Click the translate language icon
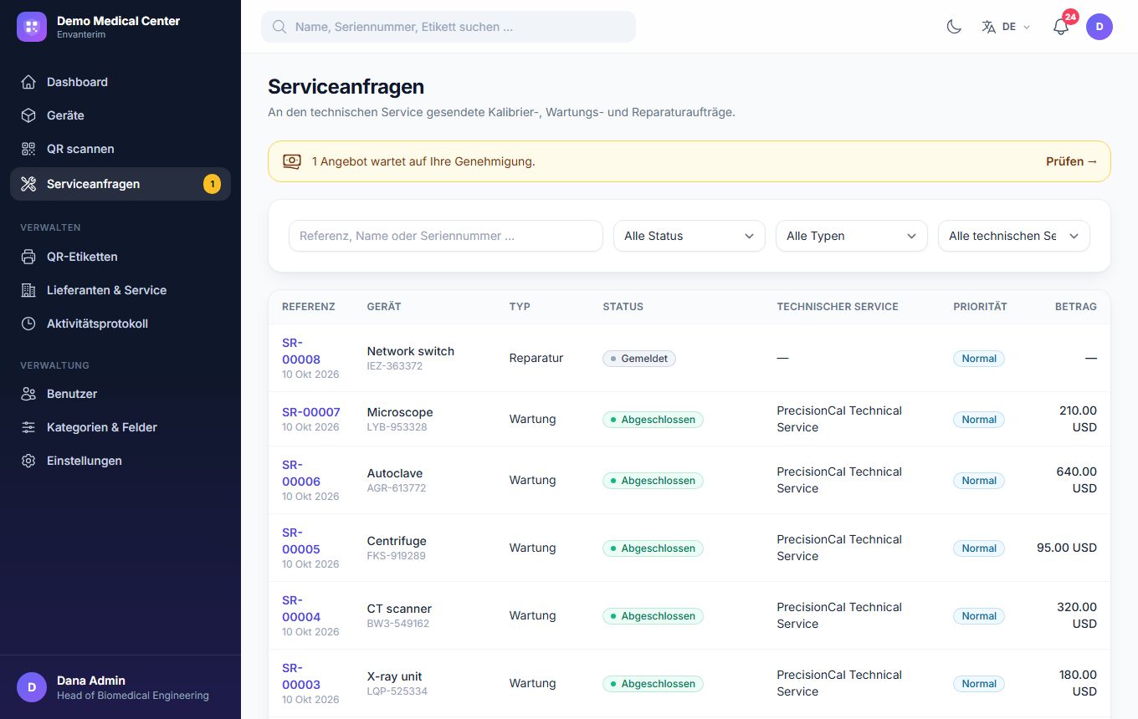This screenshot has width=1138, height=719. click(x=989, y=27)
